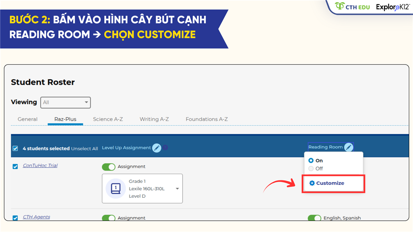The width and height of the screenshot is (413, 232).
Task: Toggle the CTH Agents student checkbox
Action: pyautogui.click(x=15, y=218)
